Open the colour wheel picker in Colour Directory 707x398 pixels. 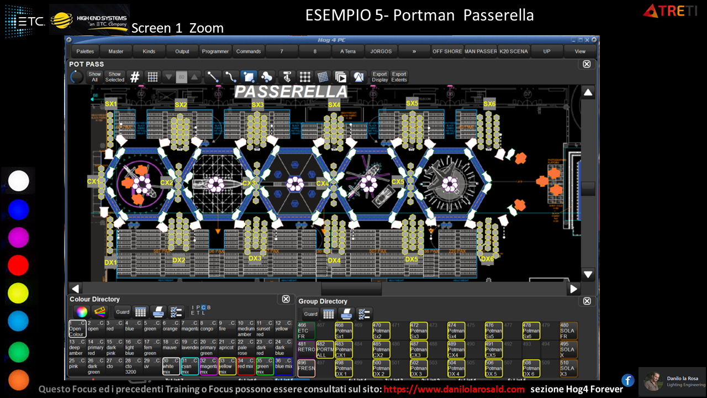81,312
